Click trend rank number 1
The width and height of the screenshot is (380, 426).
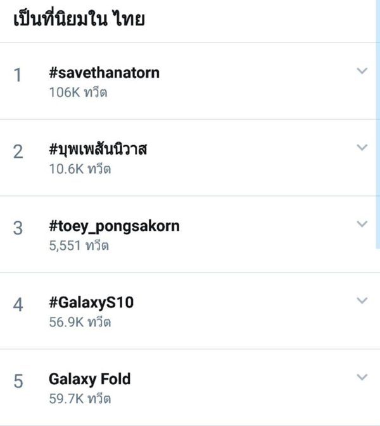(x=18, y=75)
